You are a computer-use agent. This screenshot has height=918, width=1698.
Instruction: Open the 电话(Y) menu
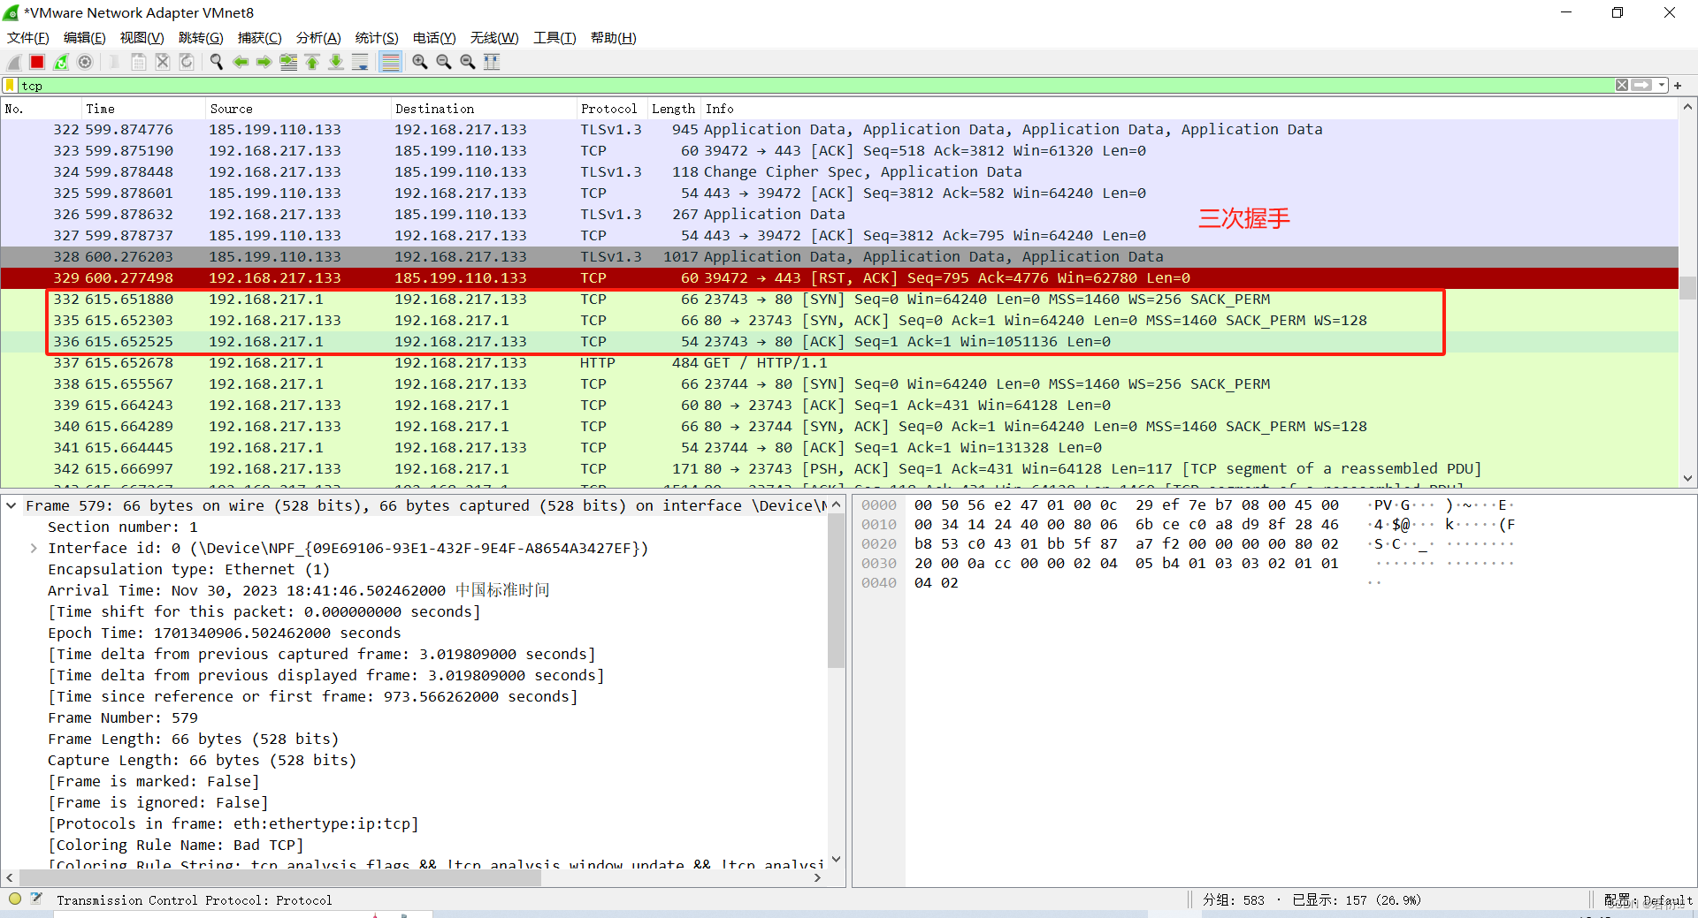click(434, 38)
